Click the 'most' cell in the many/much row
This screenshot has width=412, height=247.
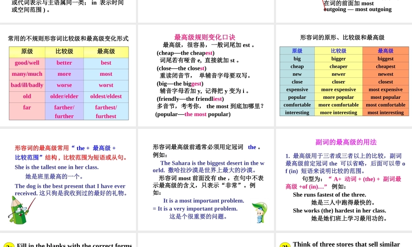(x=106, y=75)
